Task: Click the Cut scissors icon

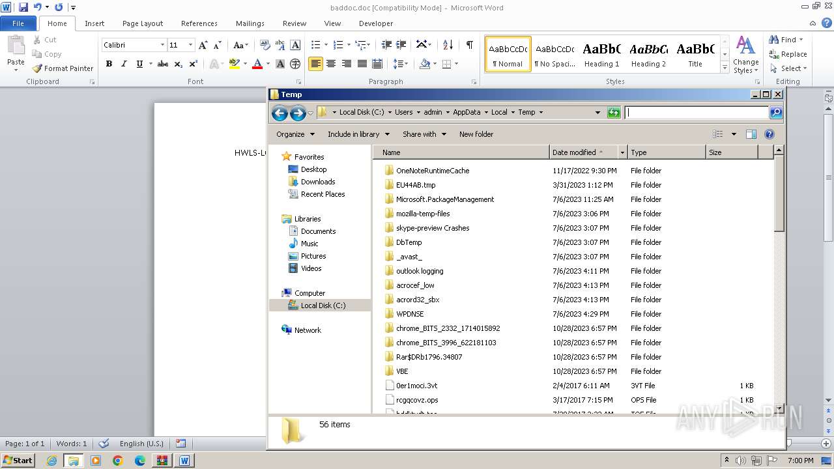Action: coord(37,40)
